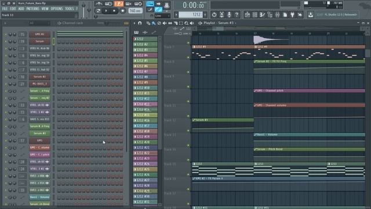Select the playlist select tool
The width and height of the screenshot is (371, 209).
(181, 23)
